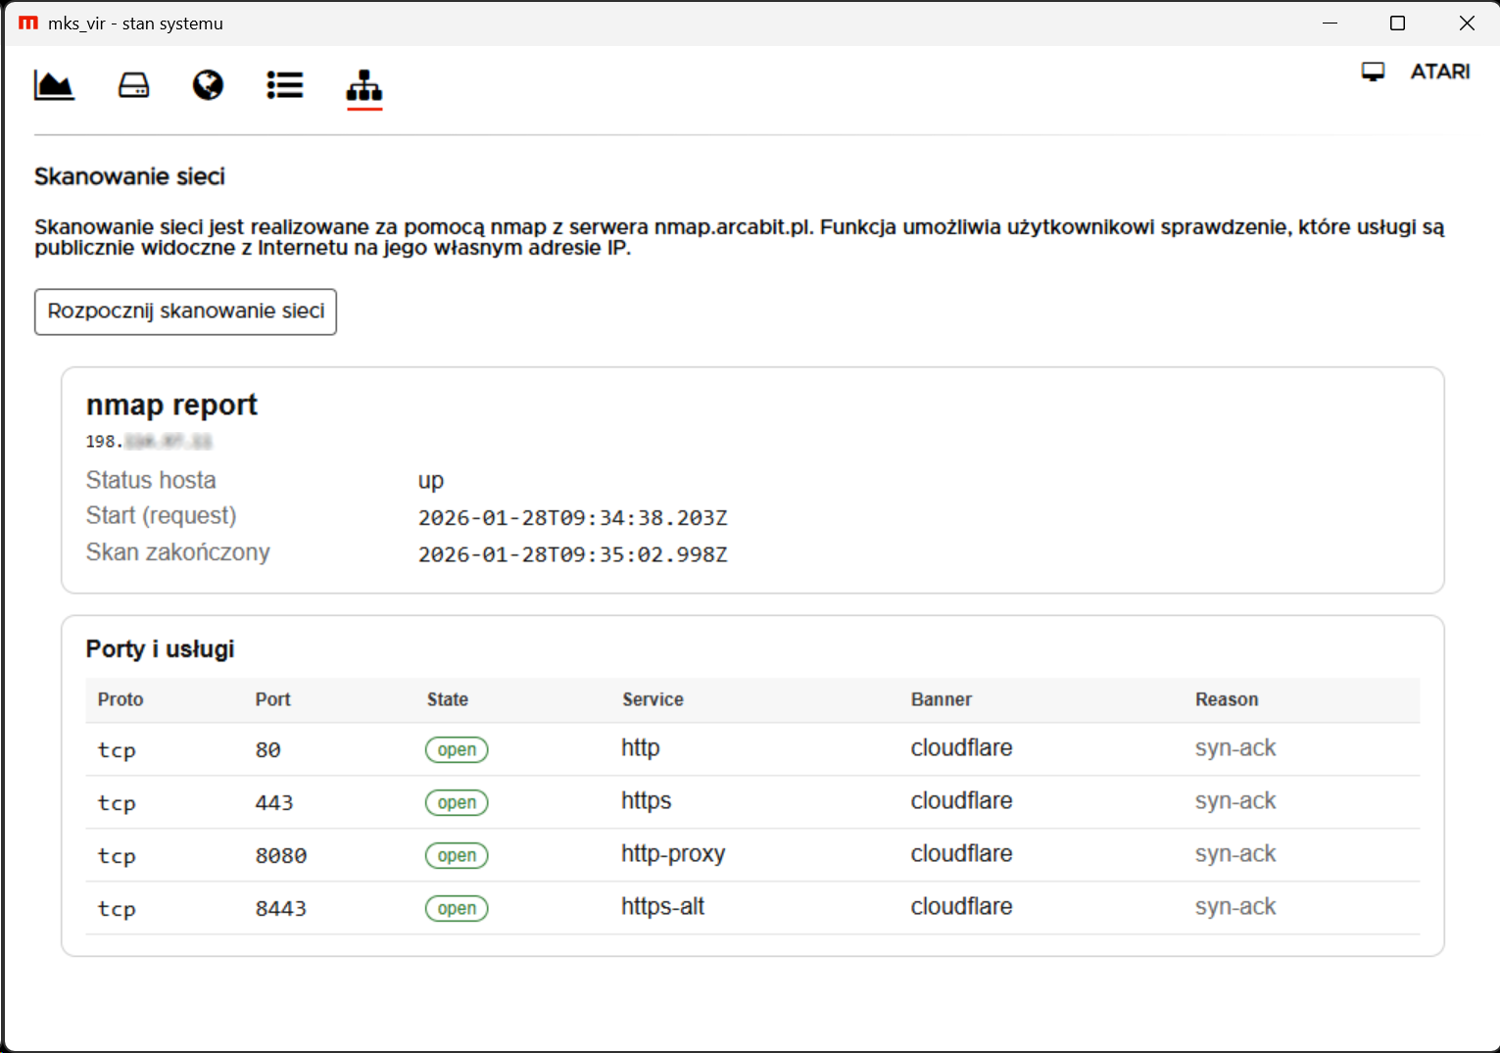
Task: Select the https-alt service row
Action: [x=662, y=907]
